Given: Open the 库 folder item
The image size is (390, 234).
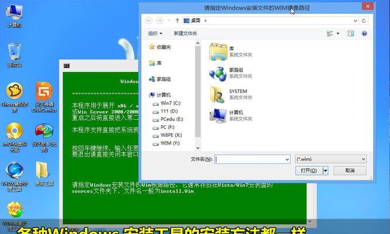Looking at the screenshot, I should click(231, 51).
